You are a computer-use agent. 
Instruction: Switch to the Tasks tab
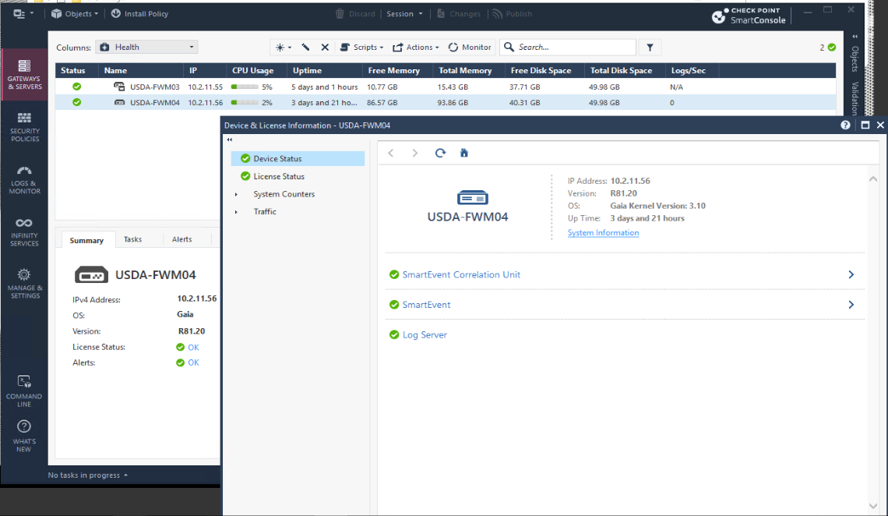133,239
